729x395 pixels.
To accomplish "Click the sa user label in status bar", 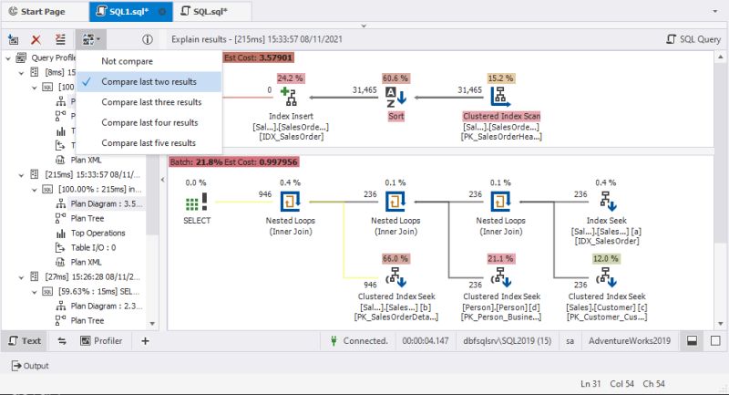I will tap(570, 341).
